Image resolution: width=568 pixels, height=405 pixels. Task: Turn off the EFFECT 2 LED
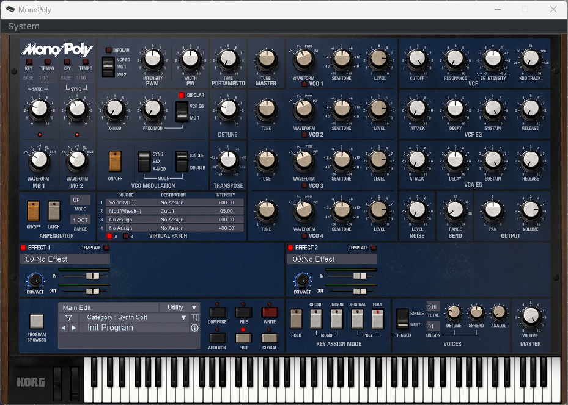coord(290,248)
